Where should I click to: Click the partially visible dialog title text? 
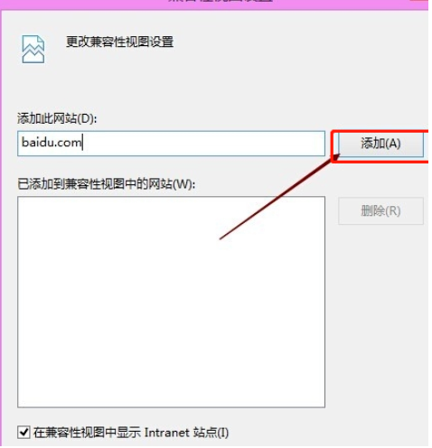[x=221, y=1]
